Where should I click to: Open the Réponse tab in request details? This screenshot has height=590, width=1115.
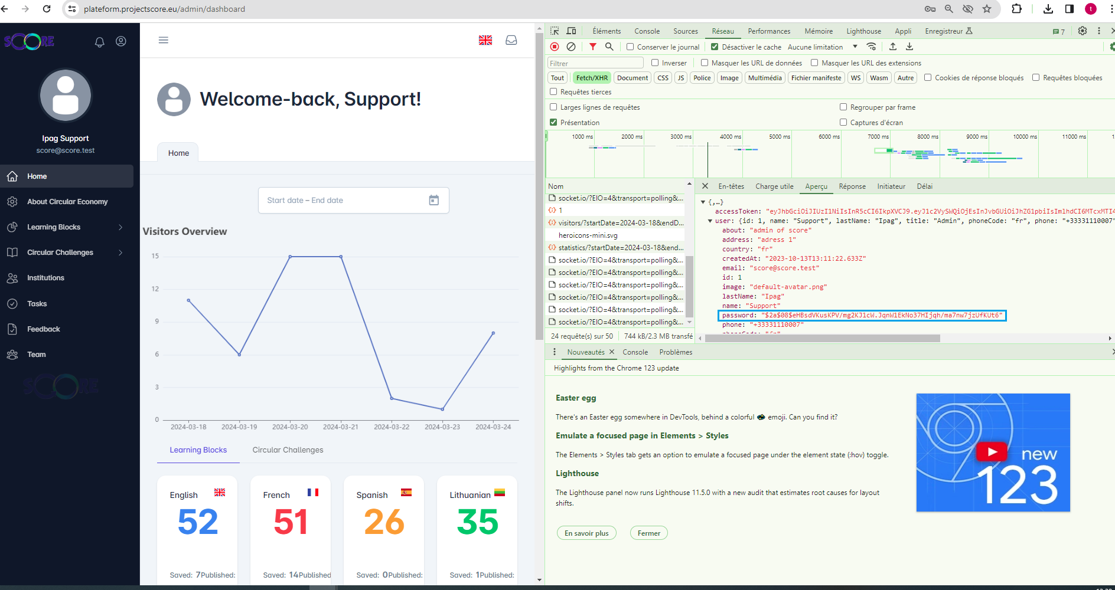(x=852, y=186)
